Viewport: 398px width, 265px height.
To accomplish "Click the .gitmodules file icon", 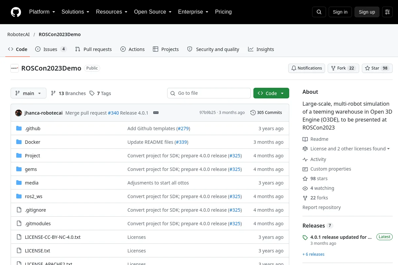I will [x=19, y=224].
